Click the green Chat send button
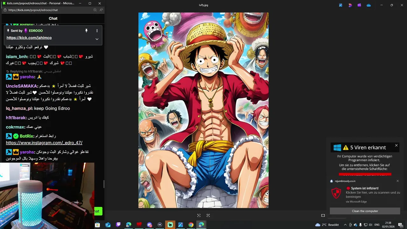The image size is (407, 229). click(x=98, y=211)
